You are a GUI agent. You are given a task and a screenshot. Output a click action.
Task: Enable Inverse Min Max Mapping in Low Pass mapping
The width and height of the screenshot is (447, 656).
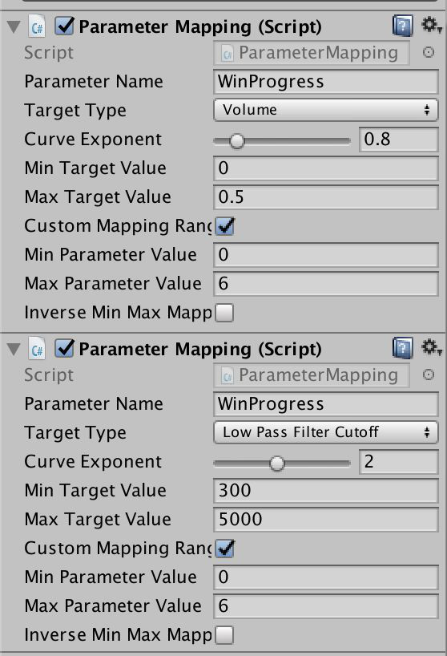[224, 635]
